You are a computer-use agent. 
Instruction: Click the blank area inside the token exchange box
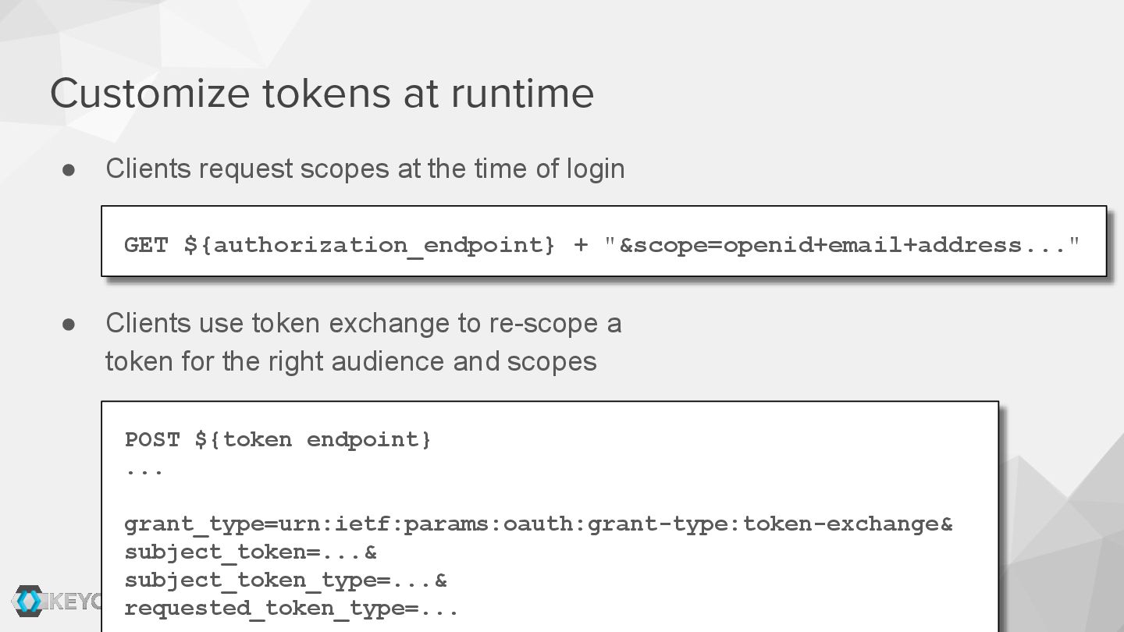click(x=702, y=460)
